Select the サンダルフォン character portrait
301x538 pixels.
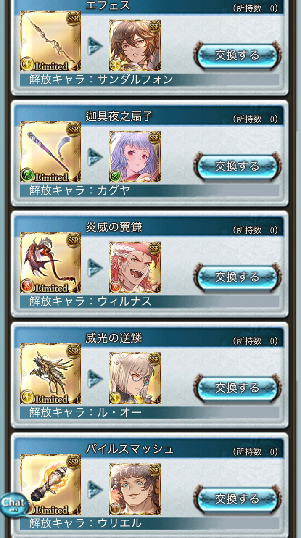coord(135,45)
